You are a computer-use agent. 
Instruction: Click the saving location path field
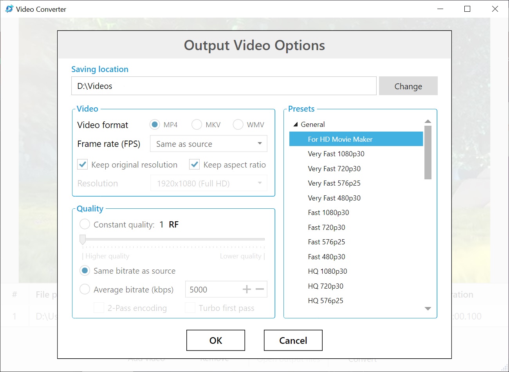point(224,86)
